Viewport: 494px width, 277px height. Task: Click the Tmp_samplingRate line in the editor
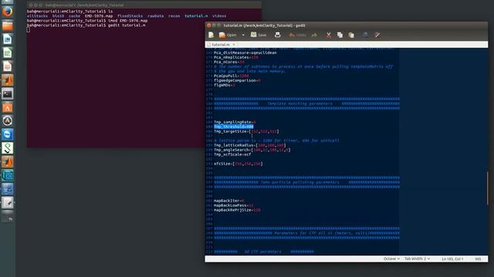coord(235,122)
